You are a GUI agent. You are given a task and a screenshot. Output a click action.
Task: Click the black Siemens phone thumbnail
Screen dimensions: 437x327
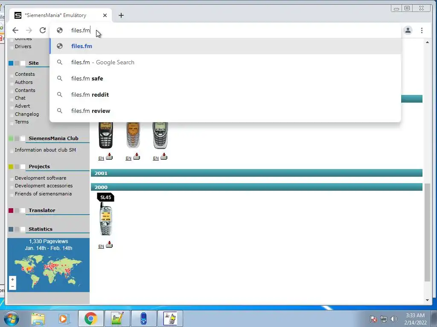click(106, 135)
